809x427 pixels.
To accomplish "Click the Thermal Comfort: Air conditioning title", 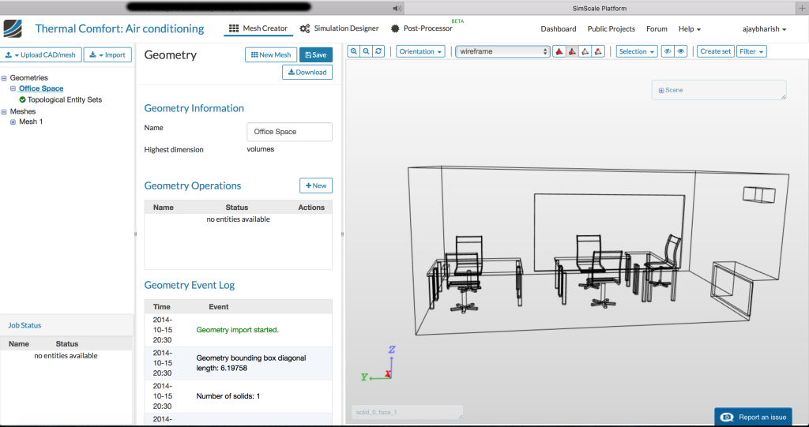I will (x=120, y=29).
